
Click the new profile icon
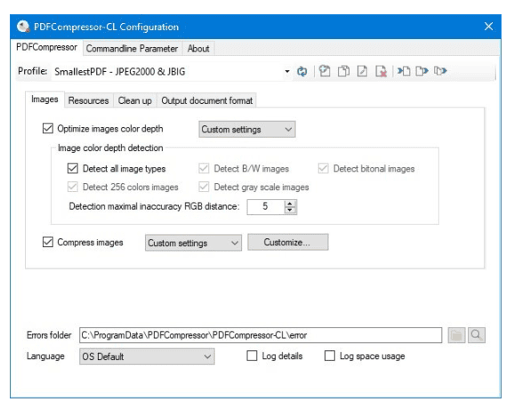click(325, 71)
